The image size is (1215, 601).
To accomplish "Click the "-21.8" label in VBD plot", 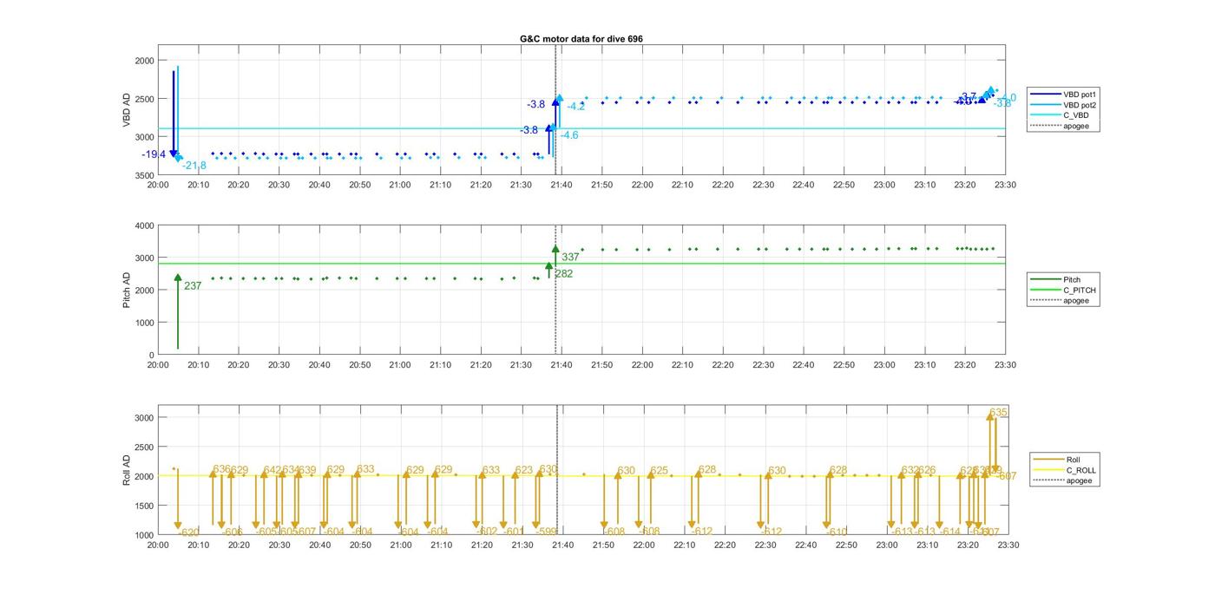I will click(x=194, y=166).
